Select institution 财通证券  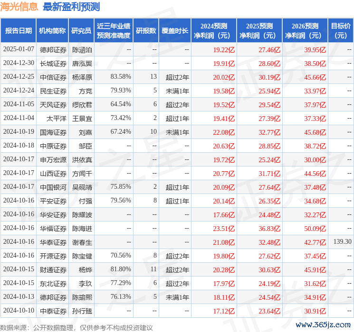(x=53, y=270)
